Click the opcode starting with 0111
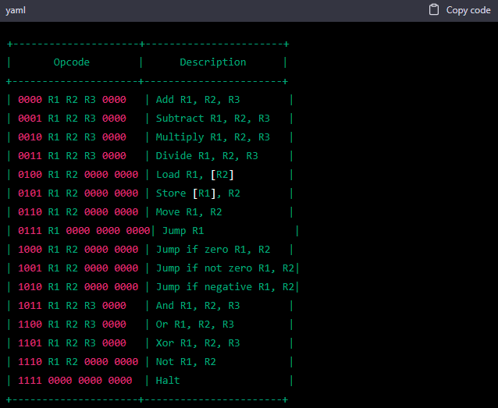The image size is (498, 408). [84, 231]
